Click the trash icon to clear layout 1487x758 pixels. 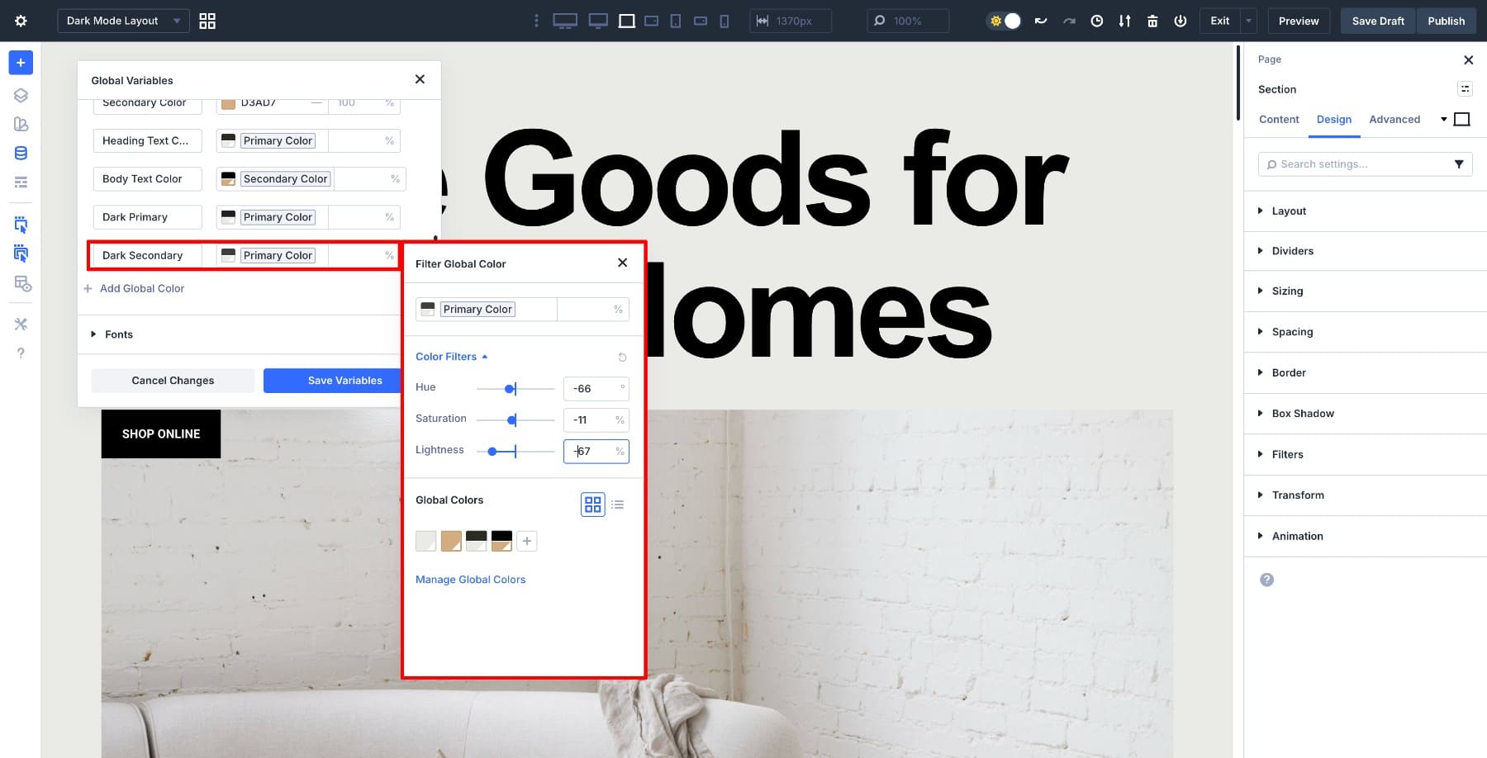1152,21
